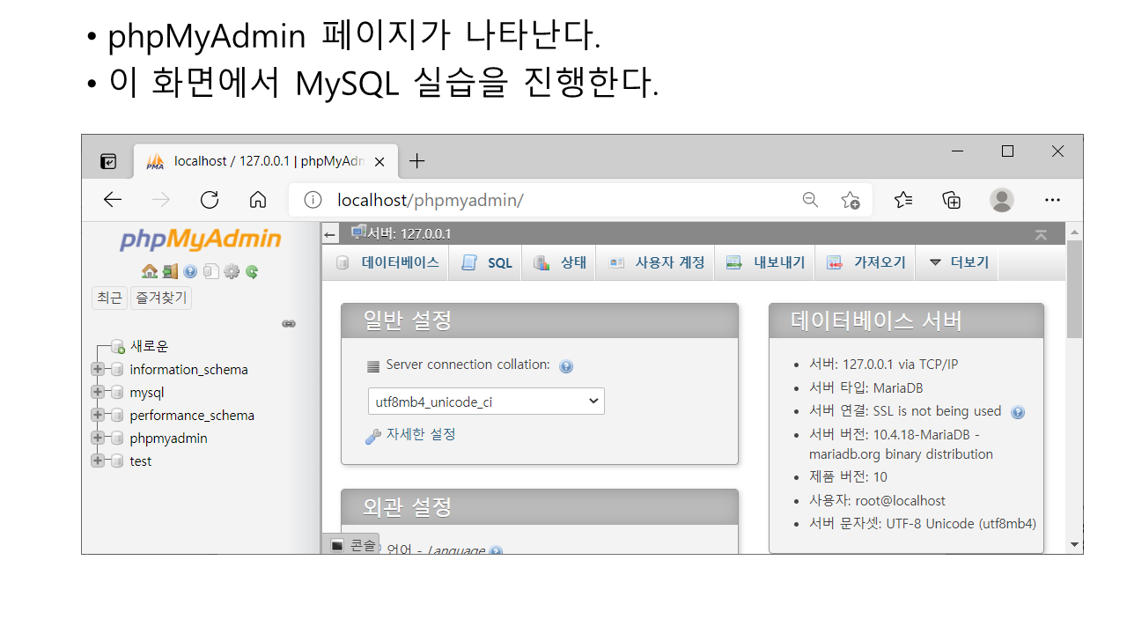Click browser refresh button

[210, 200]
